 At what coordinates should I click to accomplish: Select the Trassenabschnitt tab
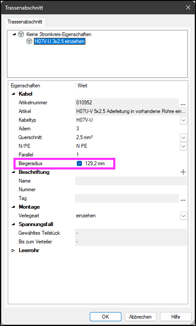click(25, 22)
